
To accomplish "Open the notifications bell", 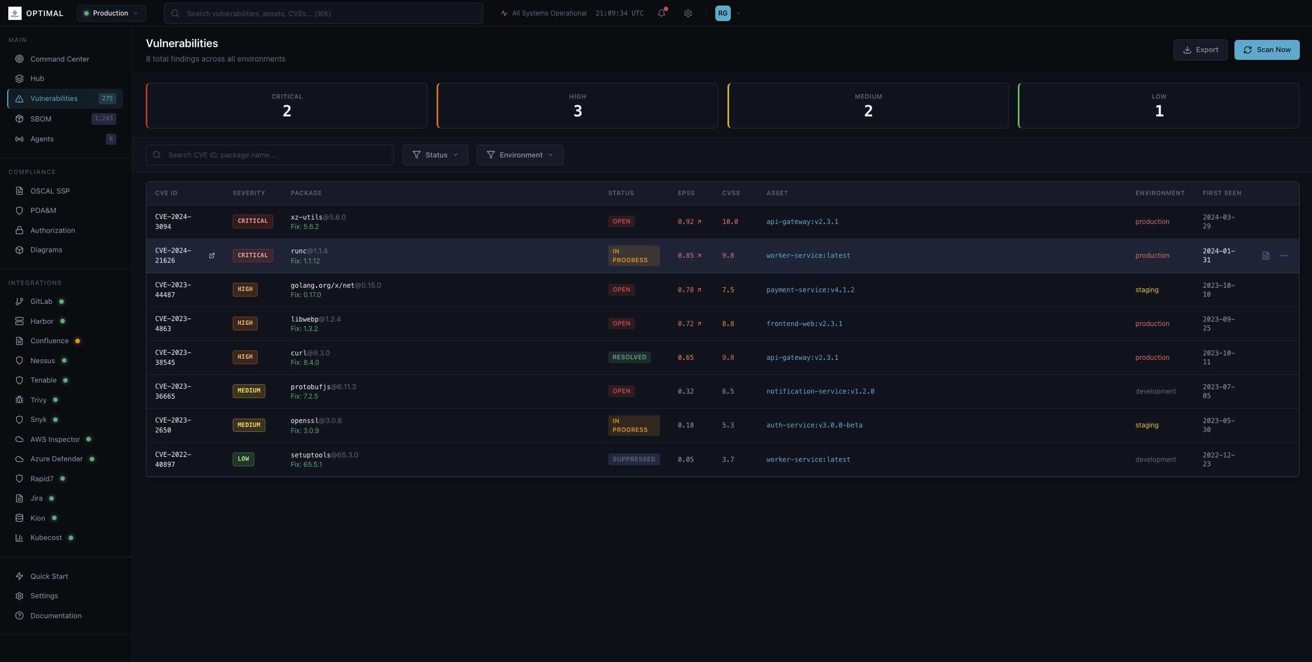I will (x=660, y=13).
